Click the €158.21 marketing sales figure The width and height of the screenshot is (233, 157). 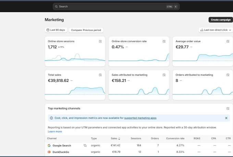pyautogui.click(x=119, y=80)
